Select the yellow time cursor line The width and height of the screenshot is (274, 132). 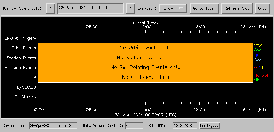(146, 67)
